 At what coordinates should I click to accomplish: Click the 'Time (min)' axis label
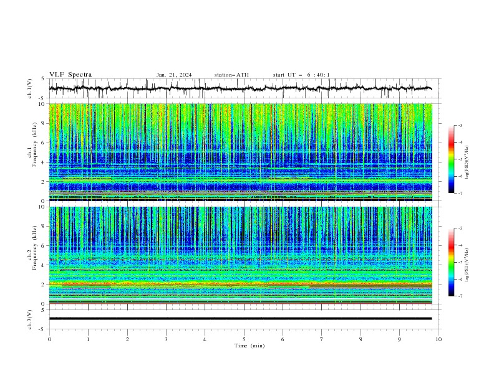(x=249, y=346)
